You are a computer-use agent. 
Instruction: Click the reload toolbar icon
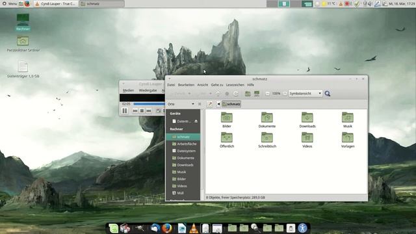pyautogui.click(x=235, y=94)
